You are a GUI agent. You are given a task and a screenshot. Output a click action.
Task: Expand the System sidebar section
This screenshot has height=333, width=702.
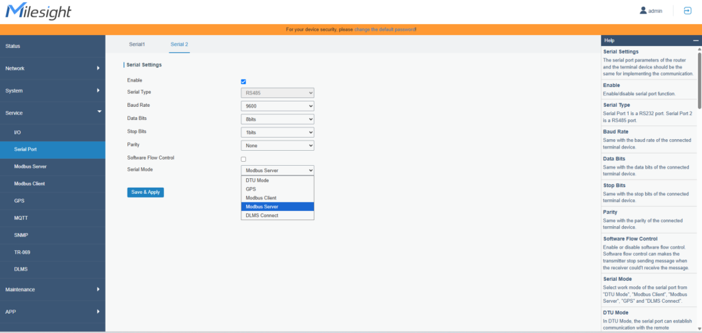coord(52,90)
